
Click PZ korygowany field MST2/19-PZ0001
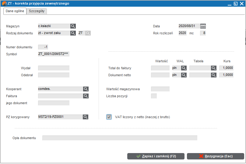(x=60, y=117)
